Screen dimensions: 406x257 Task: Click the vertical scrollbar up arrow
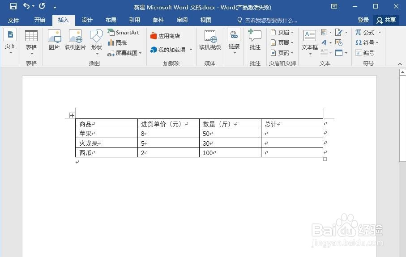[x=402, y=72]
